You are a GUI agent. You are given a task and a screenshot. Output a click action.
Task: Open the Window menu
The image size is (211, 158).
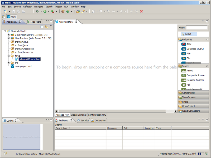(75, 7)
